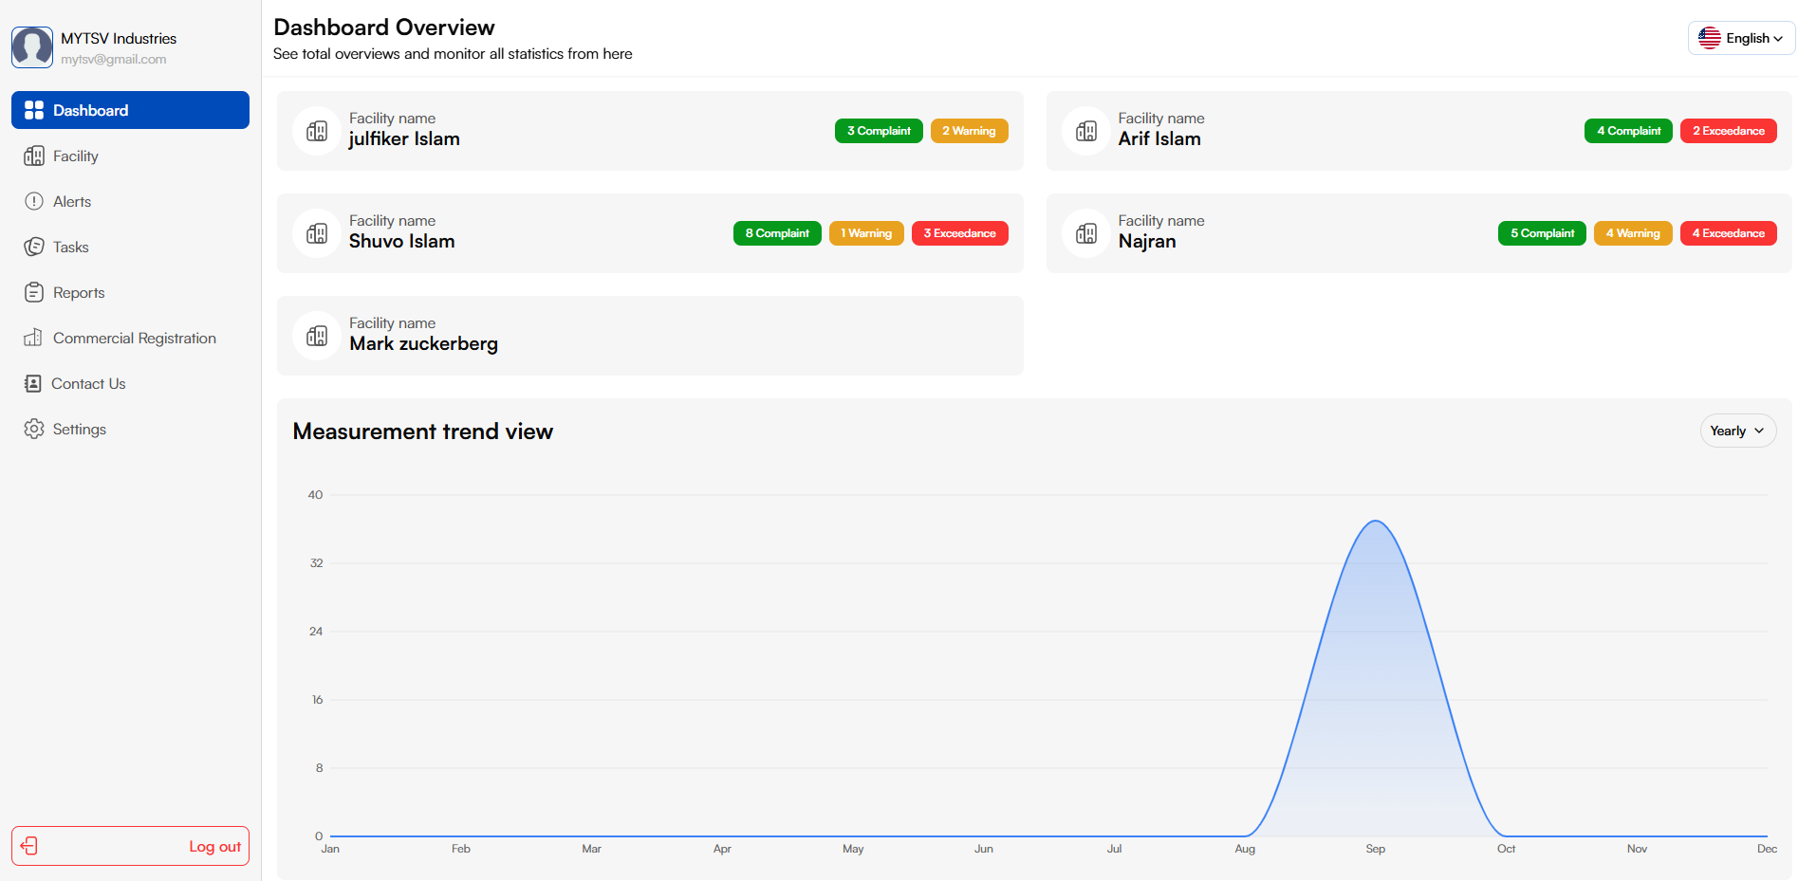
Task: Click the 40 value on the y-axis
Action: point(315,495)
